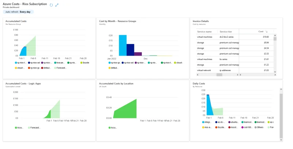The image size is (293, 149).
Task: Toggle csb100.. legend in Daily Costs
Action: [247, 127]
